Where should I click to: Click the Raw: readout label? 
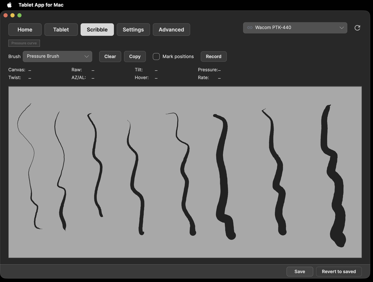pos(77,70)
